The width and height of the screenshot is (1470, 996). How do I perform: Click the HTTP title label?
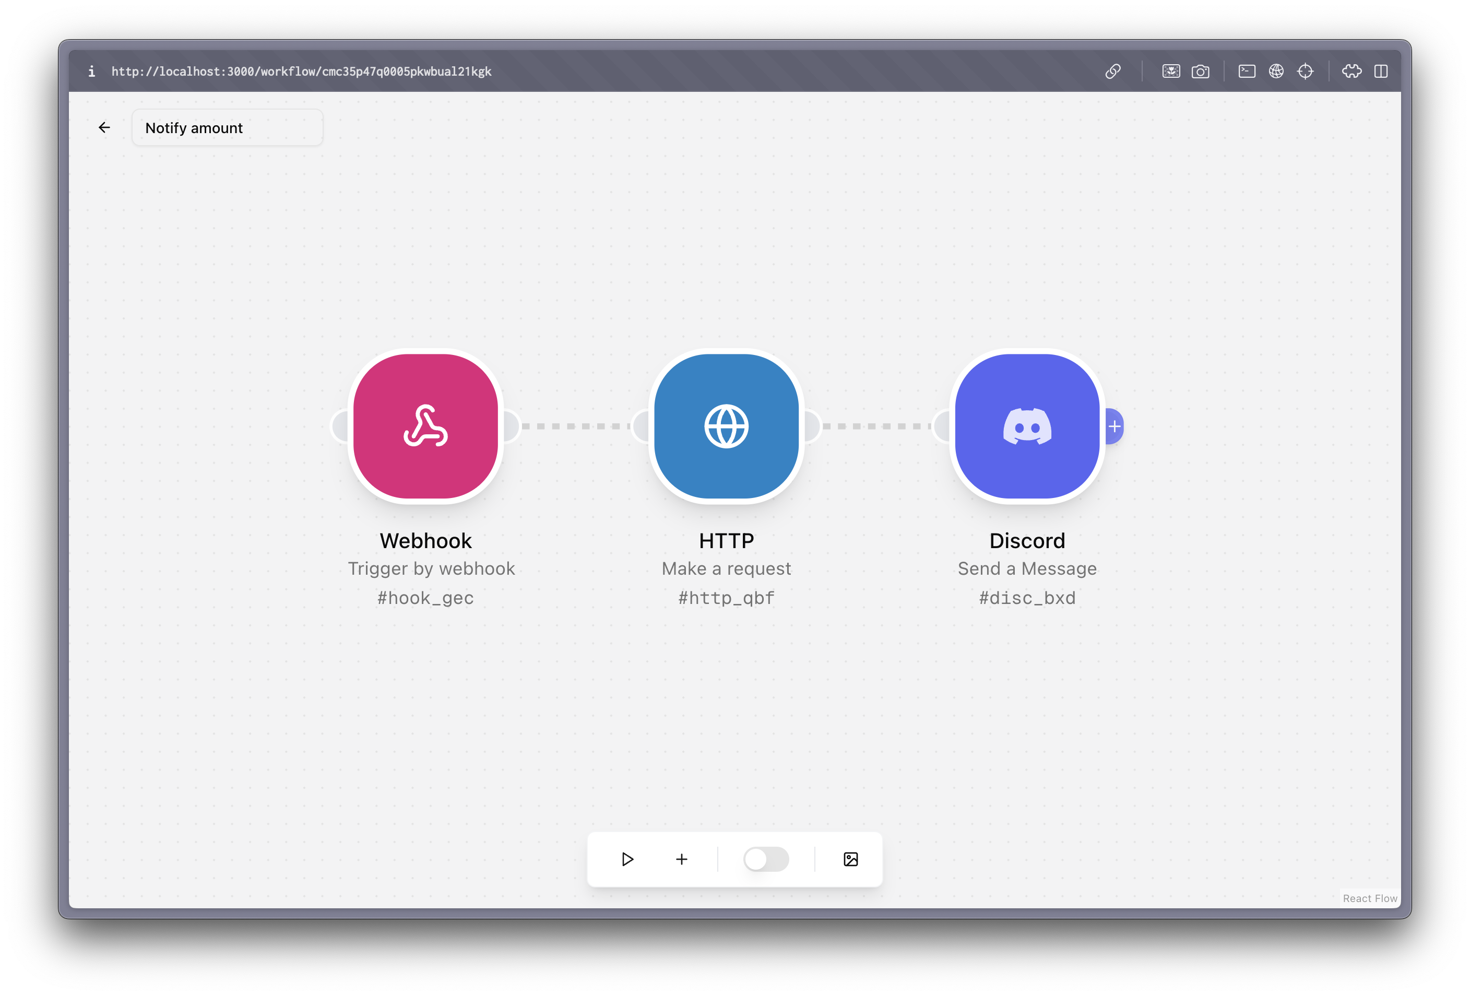[726, 541]
